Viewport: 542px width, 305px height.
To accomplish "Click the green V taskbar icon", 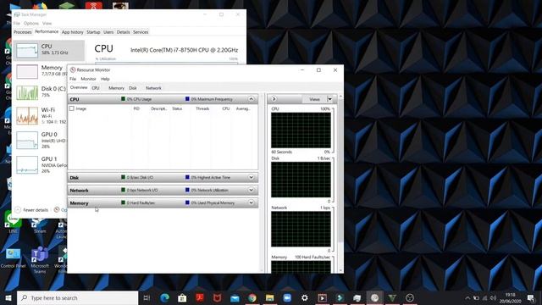I will [392, 297].
